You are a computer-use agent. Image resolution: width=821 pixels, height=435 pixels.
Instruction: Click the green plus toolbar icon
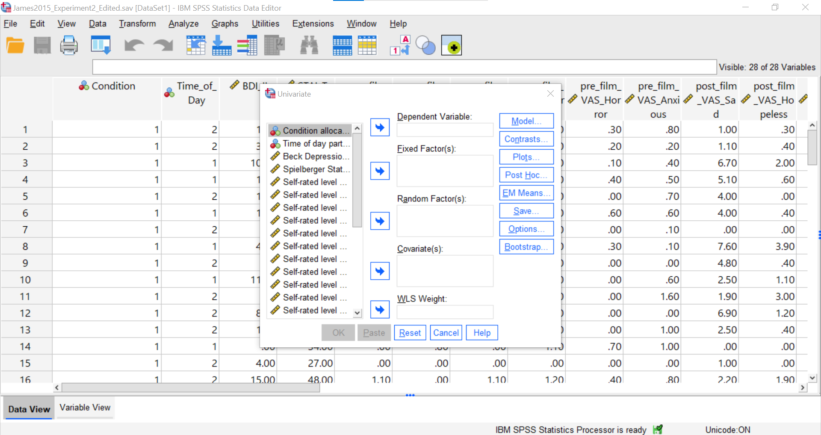tap(452, 45)
